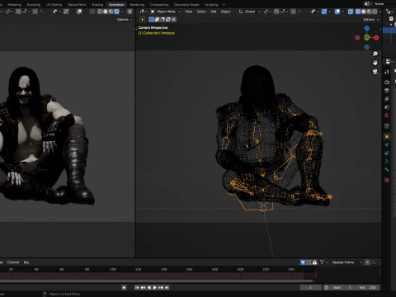
Task: Open the right viewport Select menu
Action: click(x=201, y=12)
